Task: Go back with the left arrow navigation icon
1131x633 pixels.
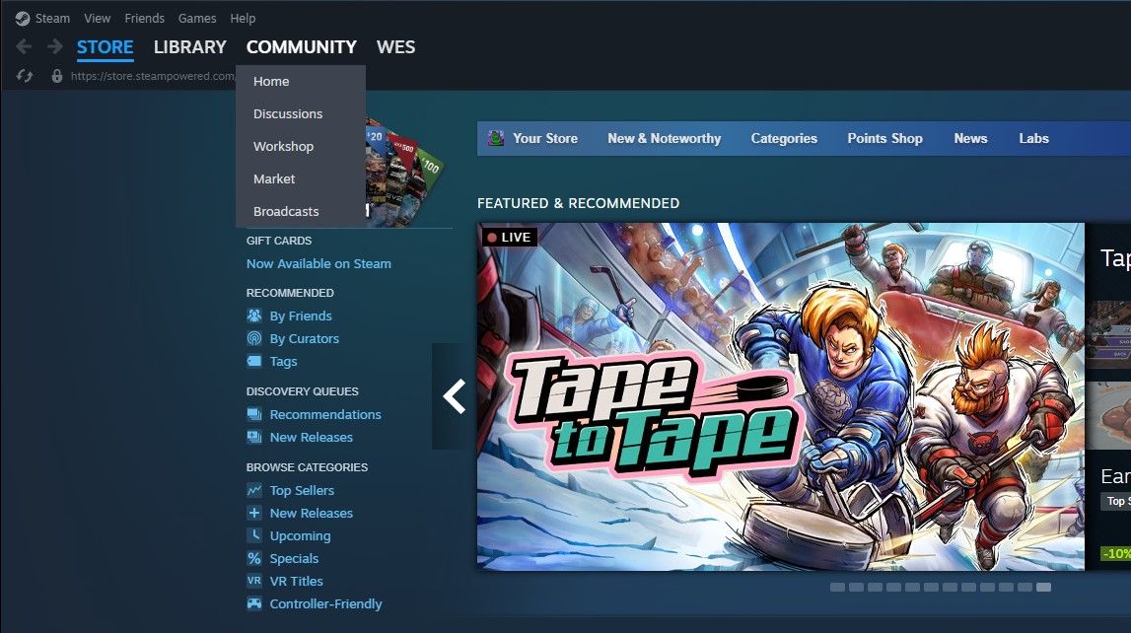Action: [x=24, y=47]
